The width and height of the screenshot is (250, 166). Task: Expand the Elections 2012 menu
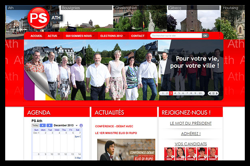111,36
